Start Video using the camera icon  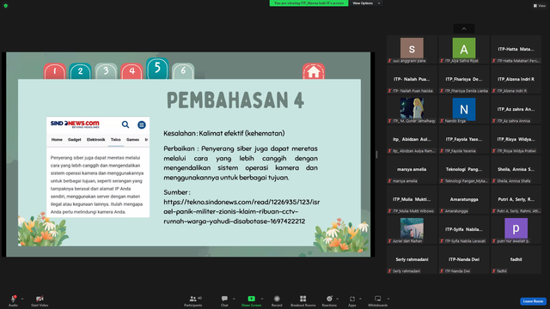pyautogui.click(x=40, y=299)
